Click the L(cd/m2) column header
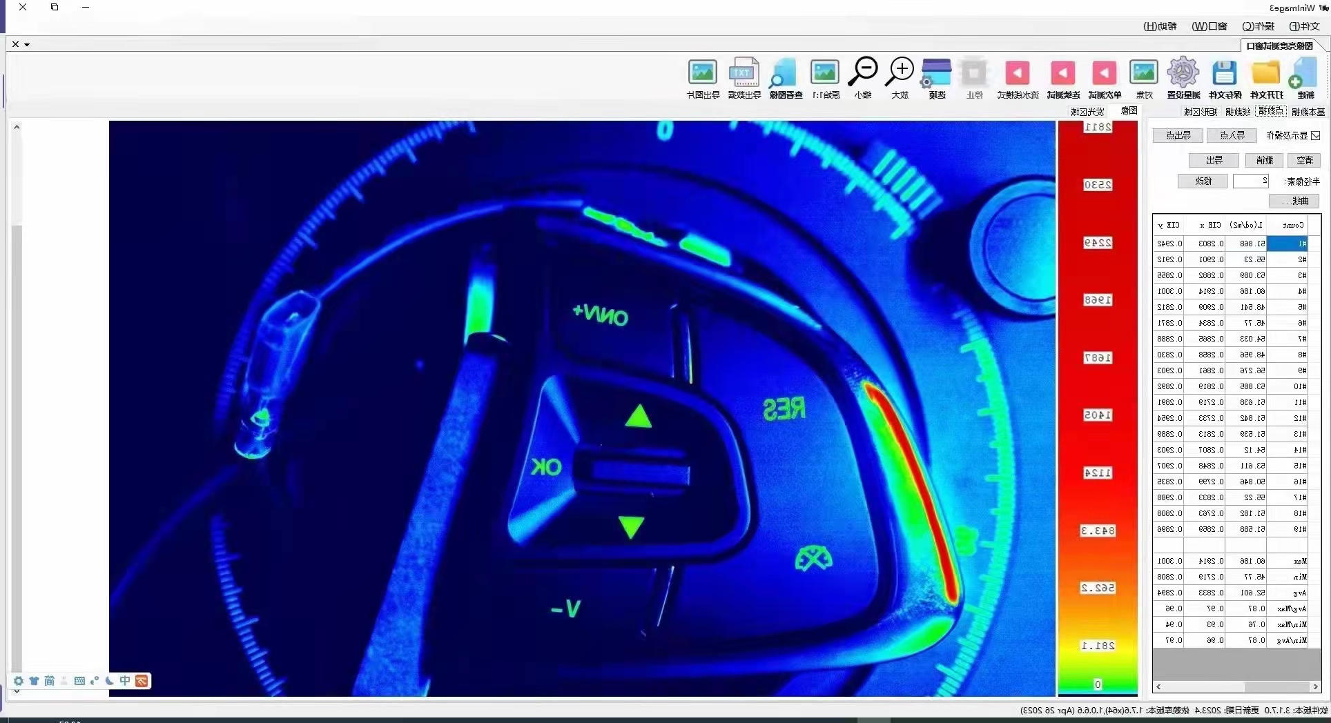This screenshot has width=1331, height=723. tap(1246, 225)
